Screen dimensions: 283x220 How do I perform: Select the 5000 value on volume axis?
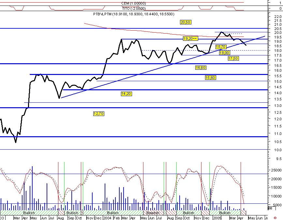(x=277, y=205)
